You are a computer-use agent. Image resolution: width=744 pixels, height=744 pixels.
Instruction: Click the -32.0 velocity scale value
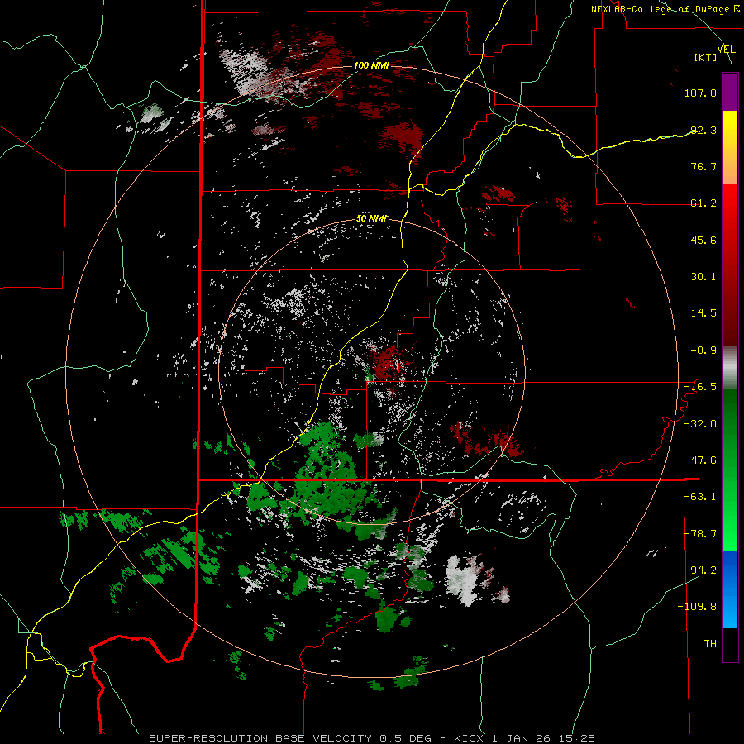point(700,424)
